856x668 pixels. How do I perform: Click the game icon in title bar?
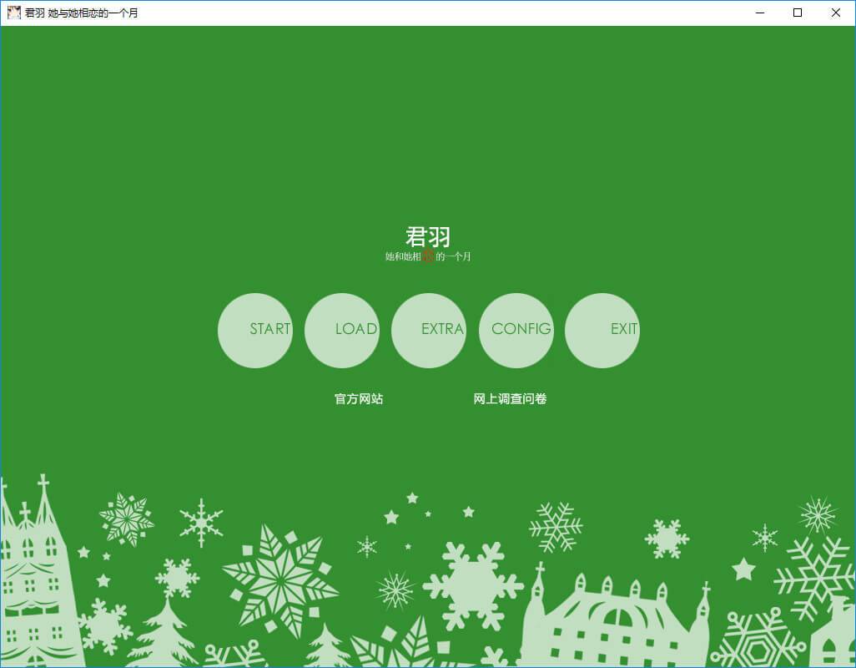[x=13, y=13]
